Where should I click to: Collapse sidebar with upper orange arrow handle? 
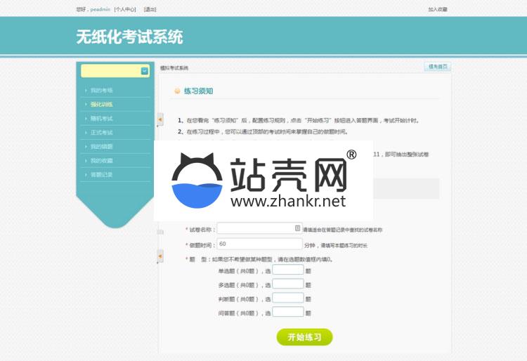coord(160,120)
